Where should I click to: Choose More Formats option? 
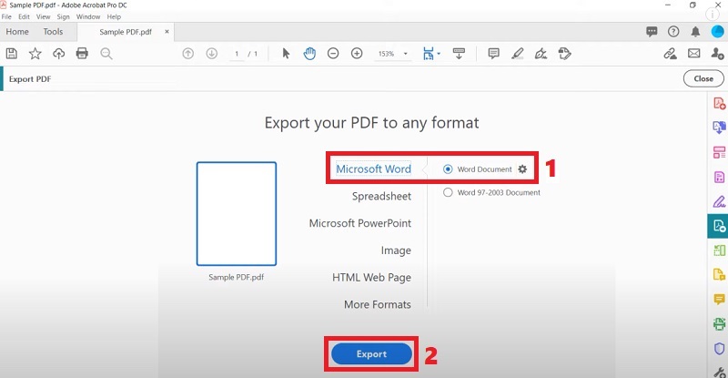(377, 304)
